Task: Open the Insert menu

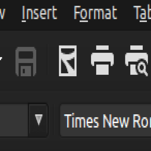Action: point(40,12)
